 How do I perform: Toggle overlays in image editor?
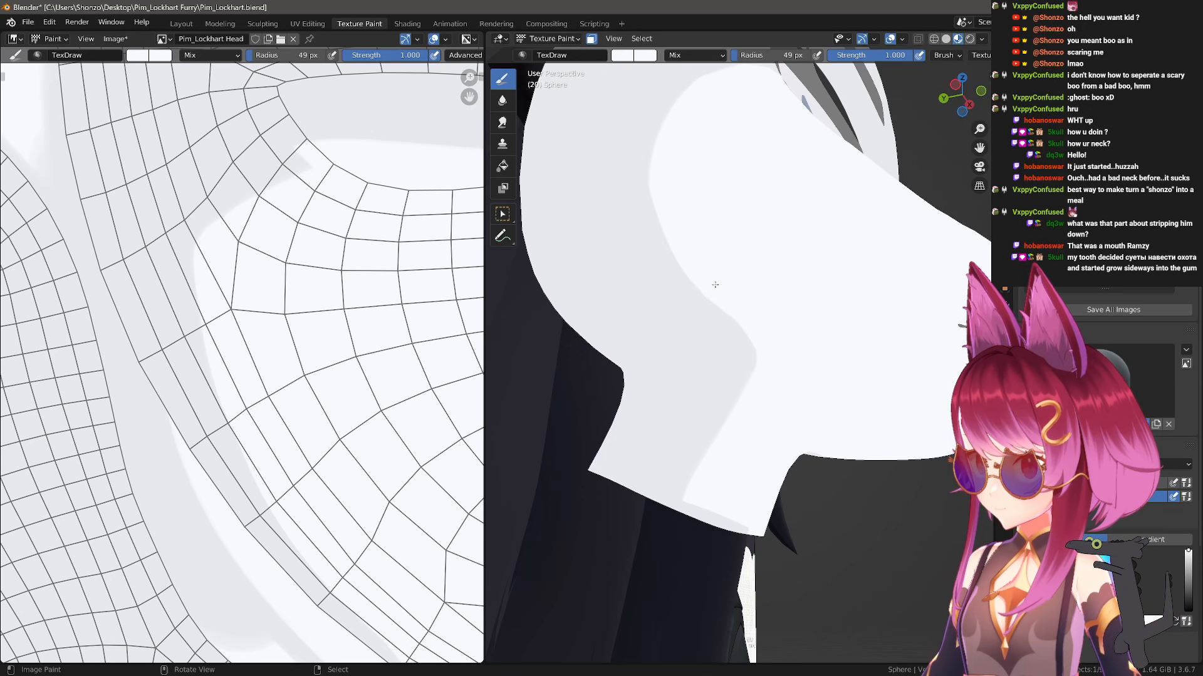click(x=434, y=39)
